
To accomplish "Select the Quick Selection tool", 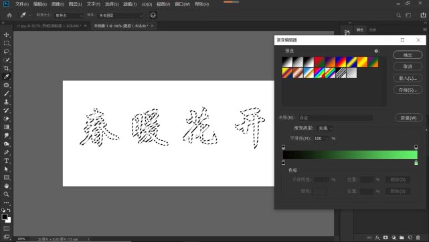I will (x=6, y=60).
